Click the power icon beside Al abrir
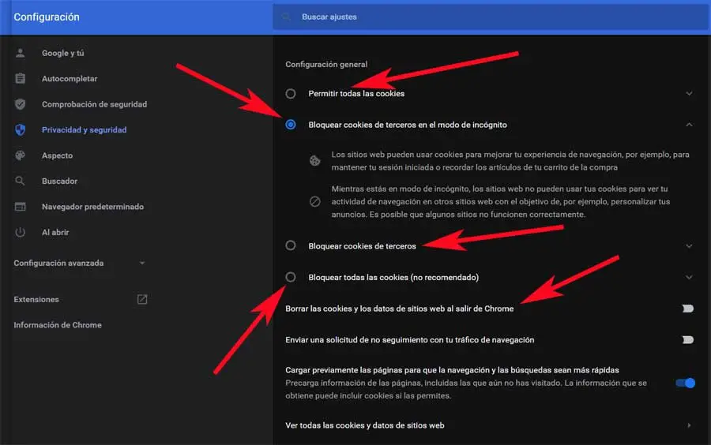The width and height of the screenshot is (711, 445). (x=20, y=232)
